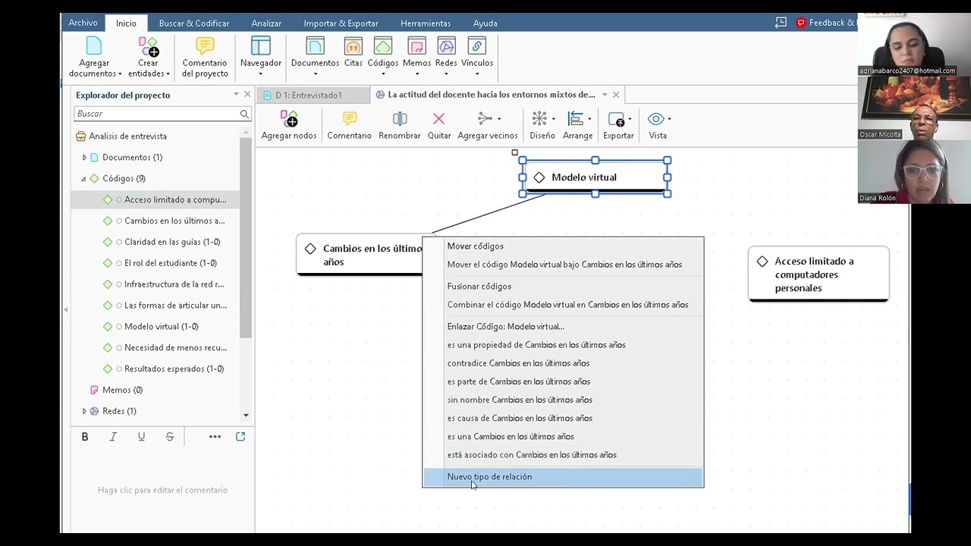Click search magnifier in project explorer
971x546 pixels.
tap(244, 114)
